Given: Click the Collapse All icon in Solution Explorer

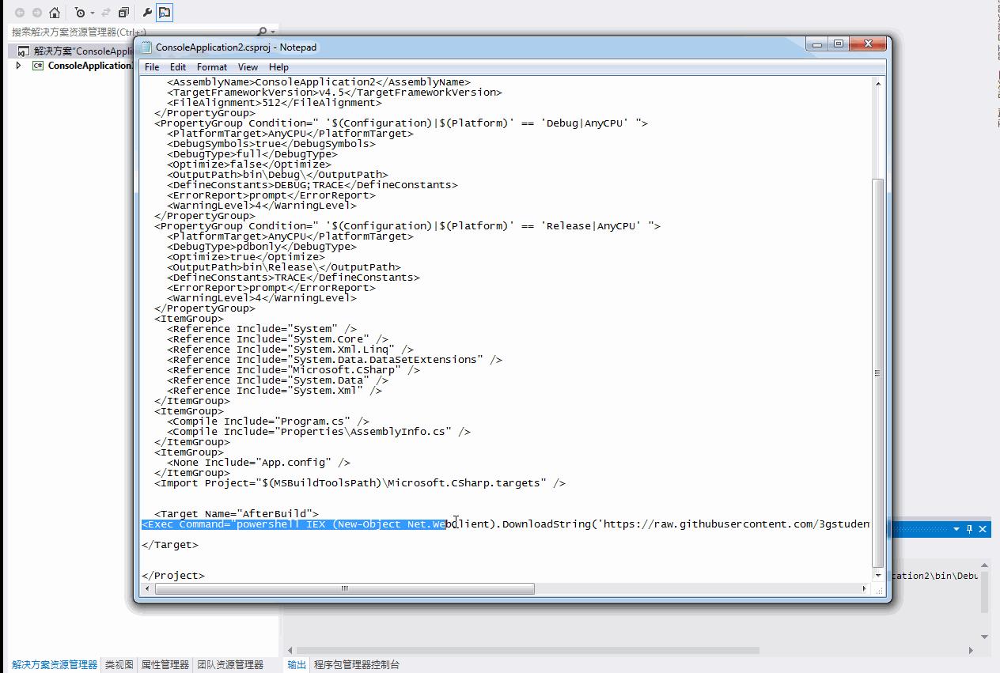Looking at the screenshot, I should pyautogui.click(x=124, y=13).
